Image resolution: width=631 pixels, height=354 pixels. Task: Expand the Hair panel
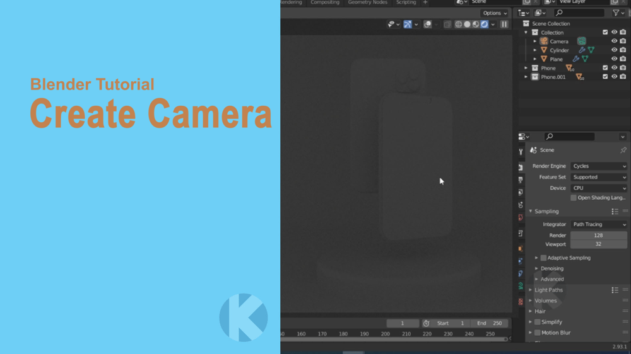click(531, 311)
